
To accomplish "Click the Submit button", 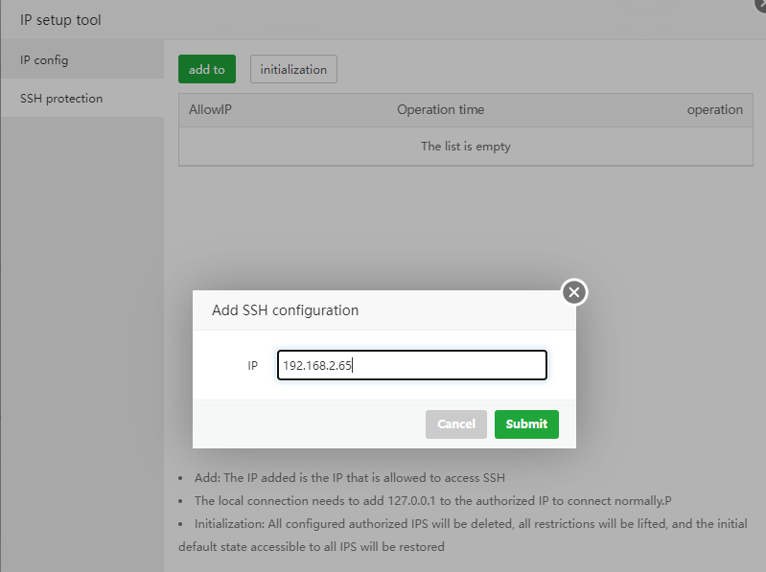I will click(526, 423).
